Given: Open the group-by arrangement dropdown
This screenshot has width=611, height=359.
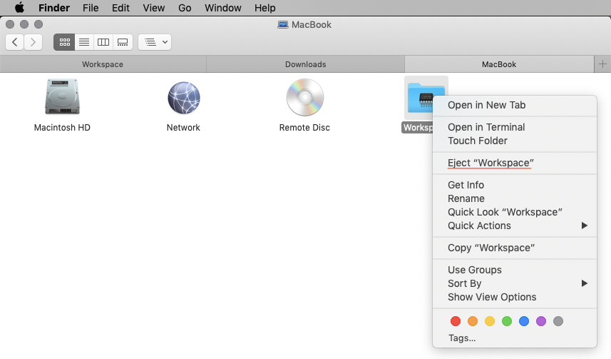Looking at the screenshot, I should click(155, 42).
